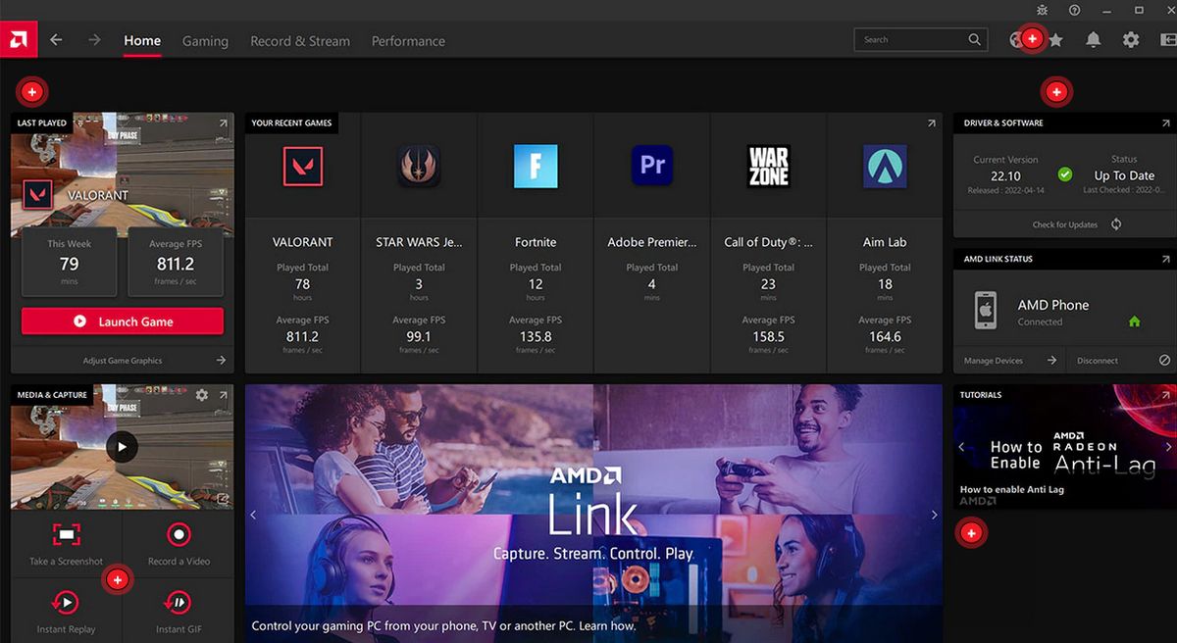This screenshot has height=643, width=1177.
Task: Click the Take a Screenshot icon
Action: 66,535
